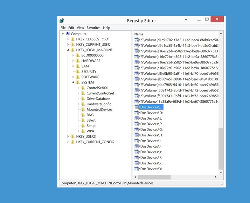250x203 pixels.
Task: Click the SYSTEM folder icon
Action: pyautogui.click(x=78, y=82)
